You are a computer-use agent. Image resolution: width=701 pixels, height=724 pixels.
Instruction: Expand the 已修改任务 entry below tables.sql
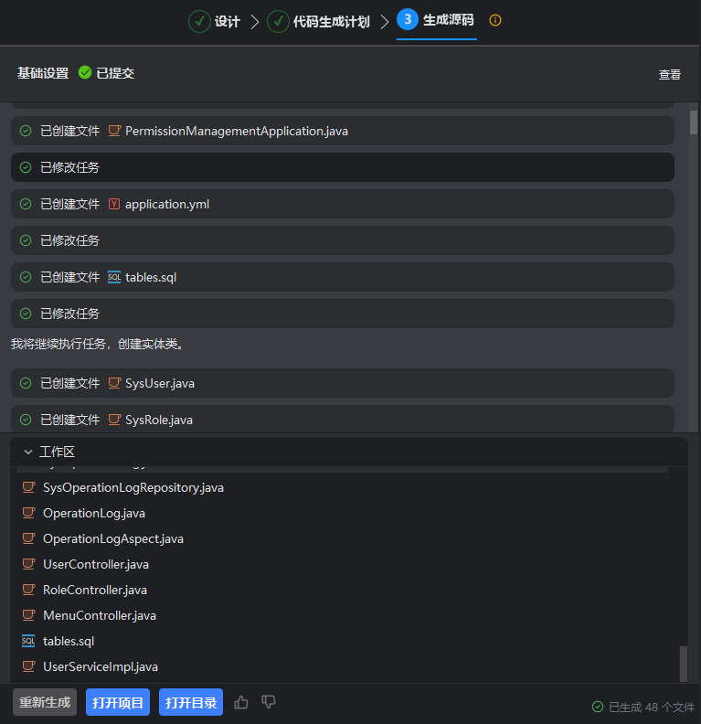[x=342, y=314]
